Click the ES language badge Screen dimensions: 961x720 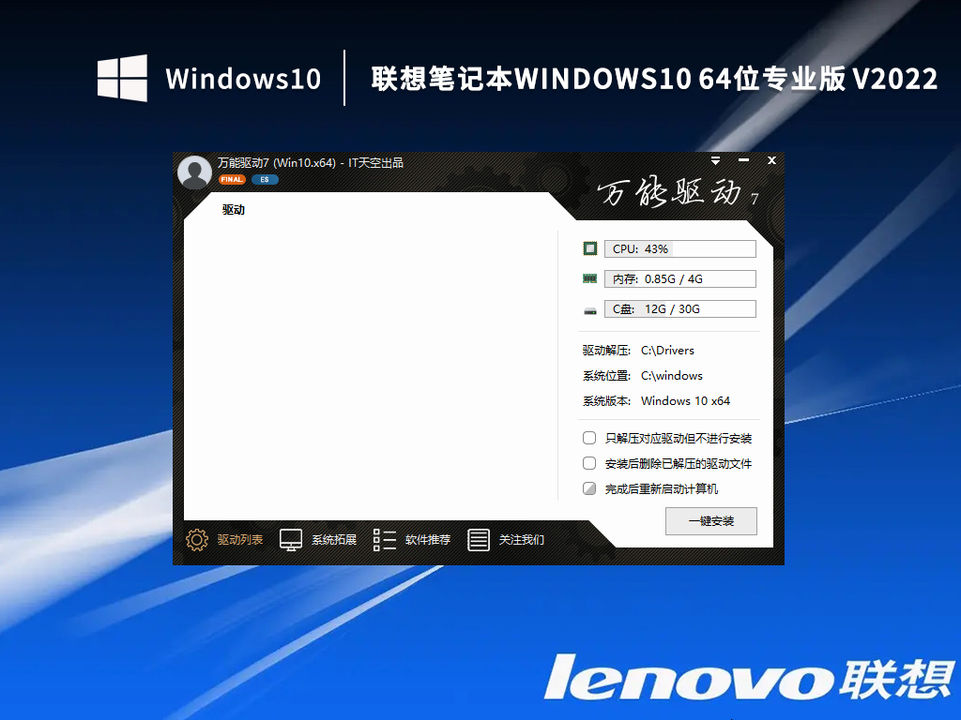(264, 179)
